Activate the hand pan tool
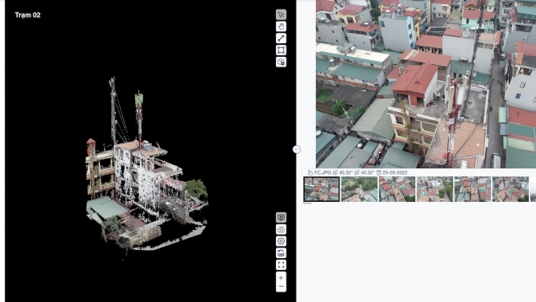536x302 pixels. [x=281, y=26]
